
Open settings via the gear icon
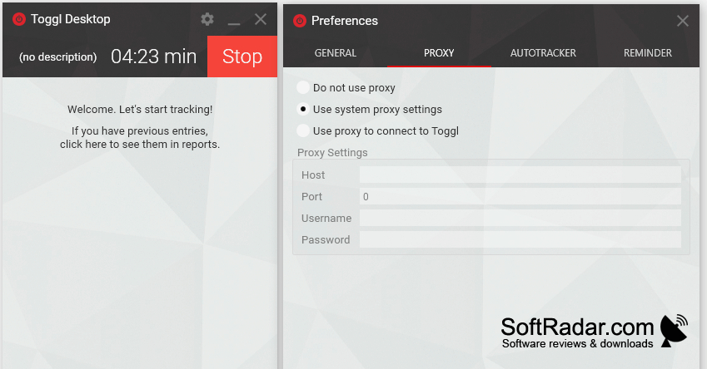207,19
